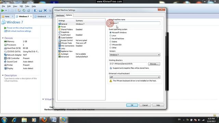Open the Edit menu

[9, 6]
